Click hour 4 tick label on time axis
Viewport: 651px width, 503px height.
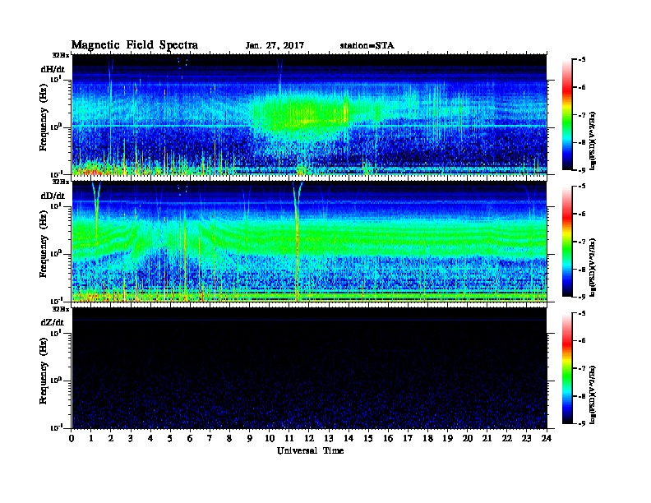(150, 438)
